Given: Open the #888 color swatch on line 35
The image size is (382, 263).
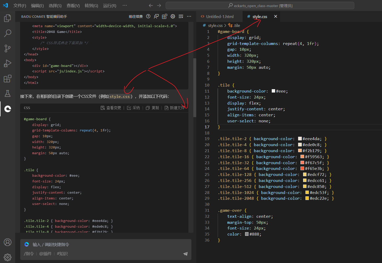Looking at the screenshot, I should point(247,234).
